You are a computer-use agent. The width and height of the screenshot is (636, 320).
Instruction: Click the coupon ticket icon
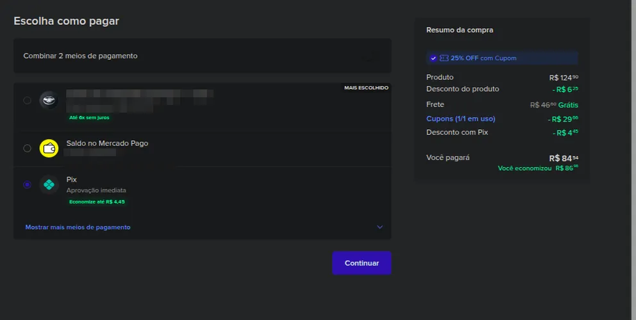coord(444,58)
